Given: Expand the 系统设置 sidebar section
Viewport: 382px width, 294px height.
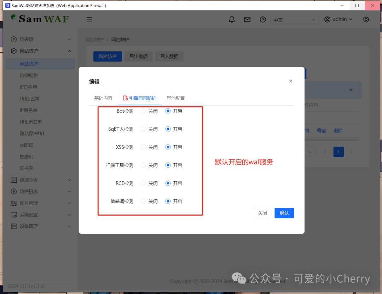Looking at the screenshot, I should pyautogui.click(x=69, y=215).
